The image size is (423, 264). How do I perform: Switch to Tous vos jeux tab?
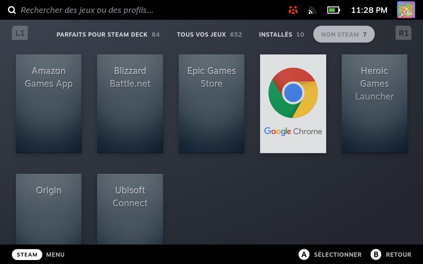[x=209, y=34]
